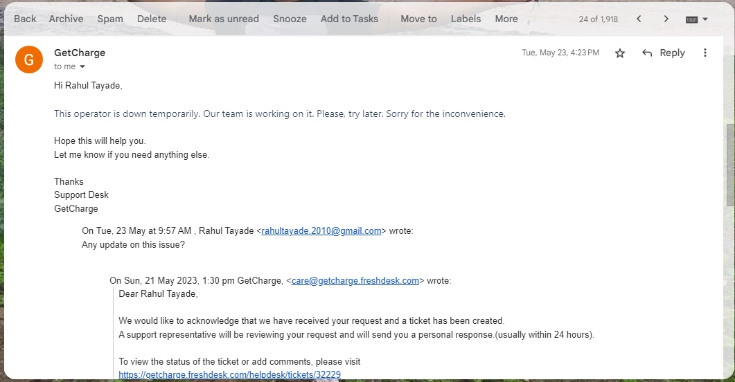The height and width of the screenshot is (382, 735).
Task: Star this GetCharge email
Action: (620, 53)
